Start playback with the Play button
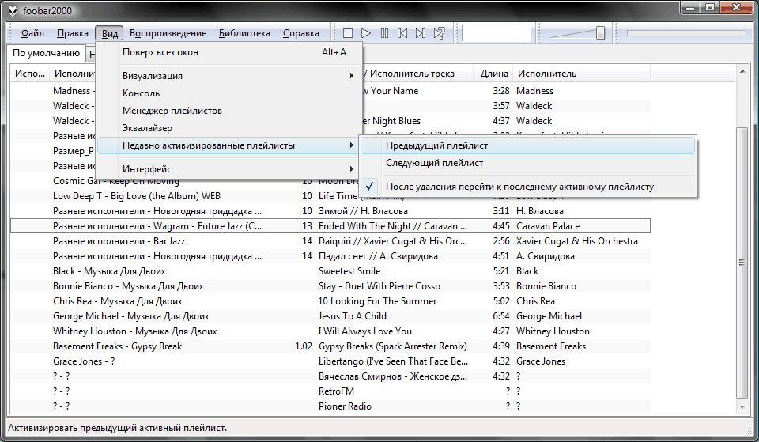 point(366,33)
